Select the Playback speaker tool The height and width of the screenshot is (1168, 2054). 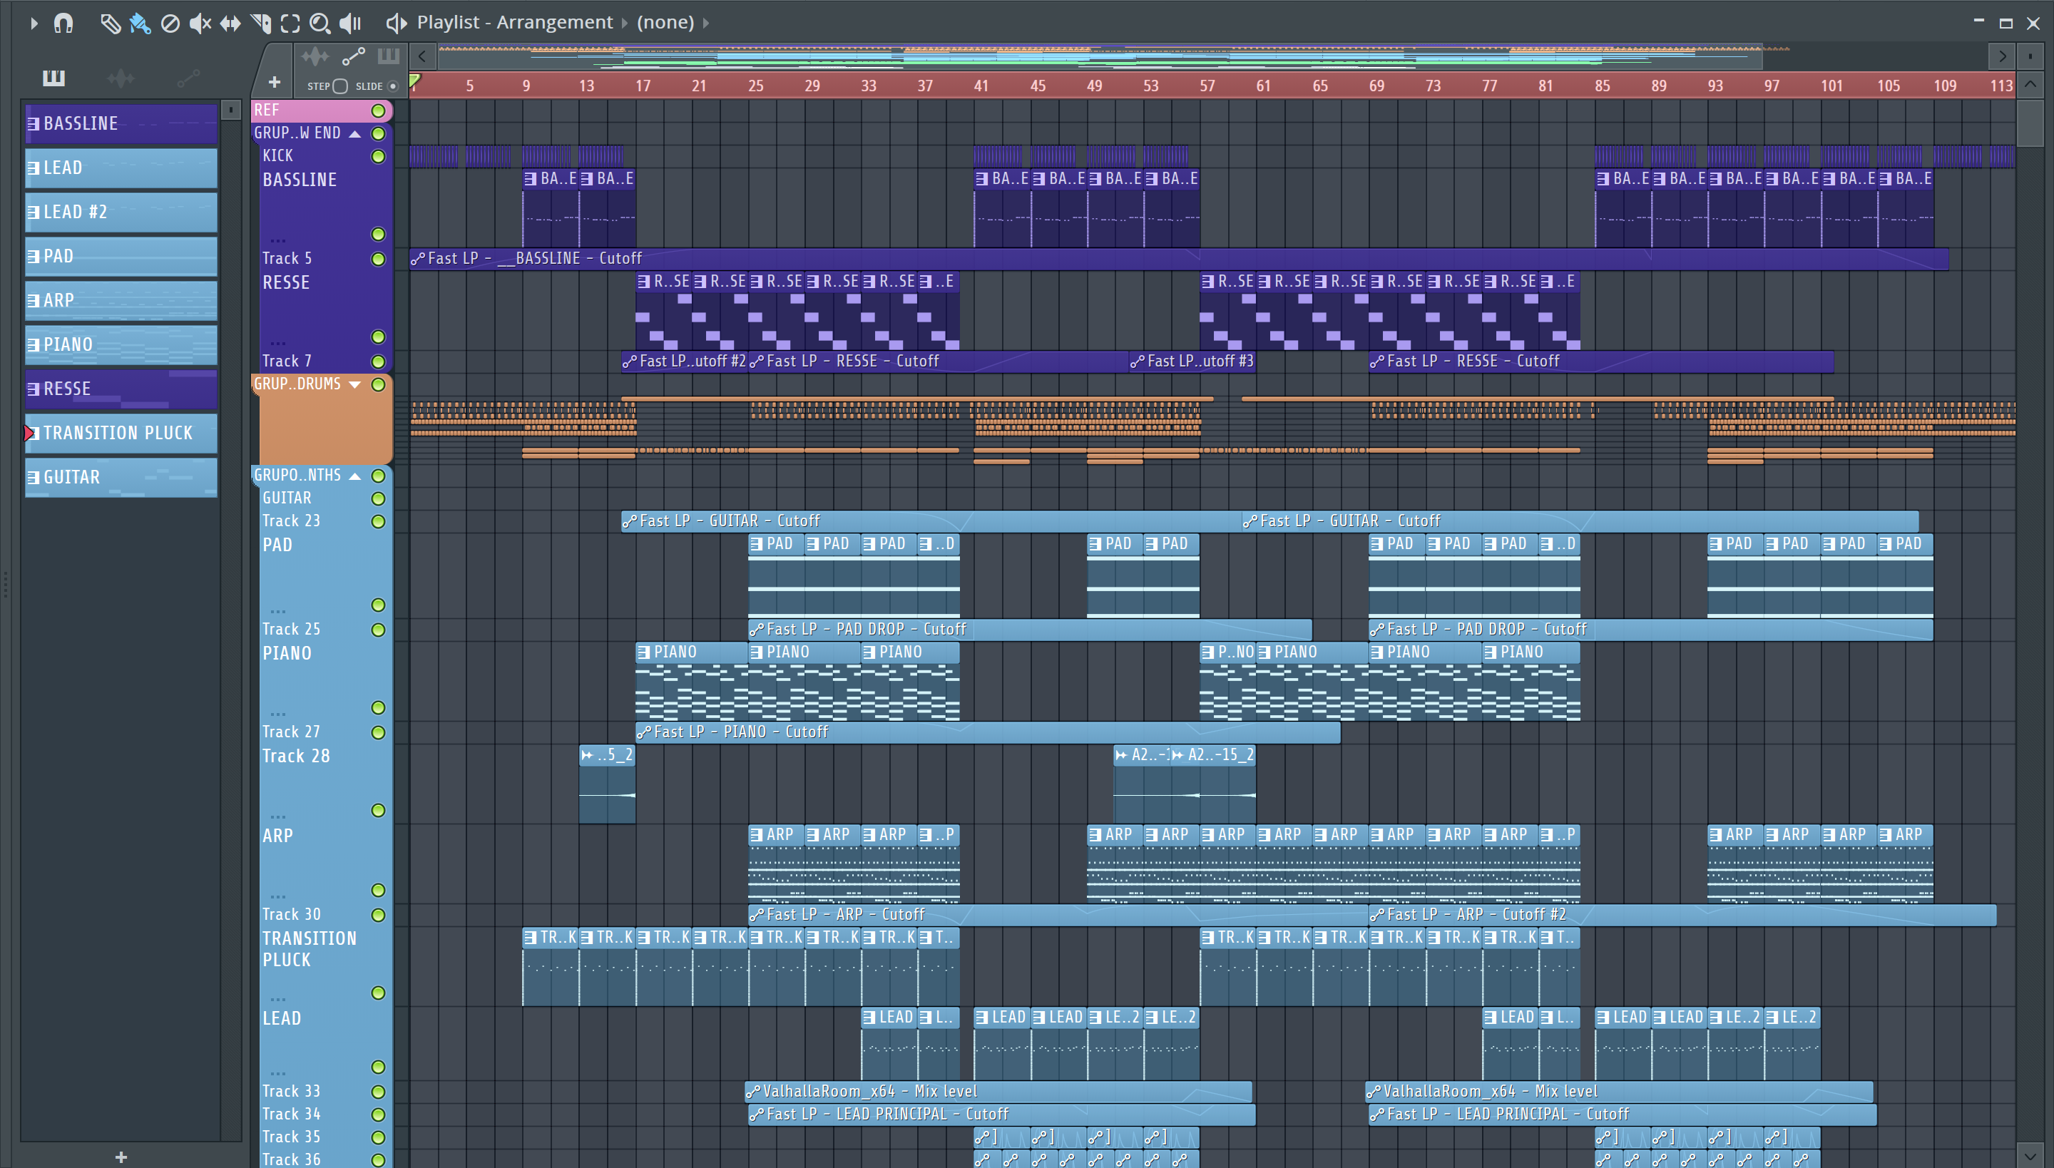click(x=351, y=24)
